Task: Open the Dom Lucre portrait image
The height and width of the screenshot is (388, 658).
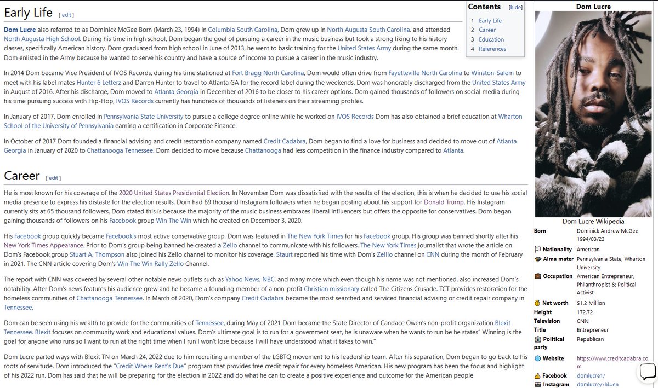Action: pos(593,114)
